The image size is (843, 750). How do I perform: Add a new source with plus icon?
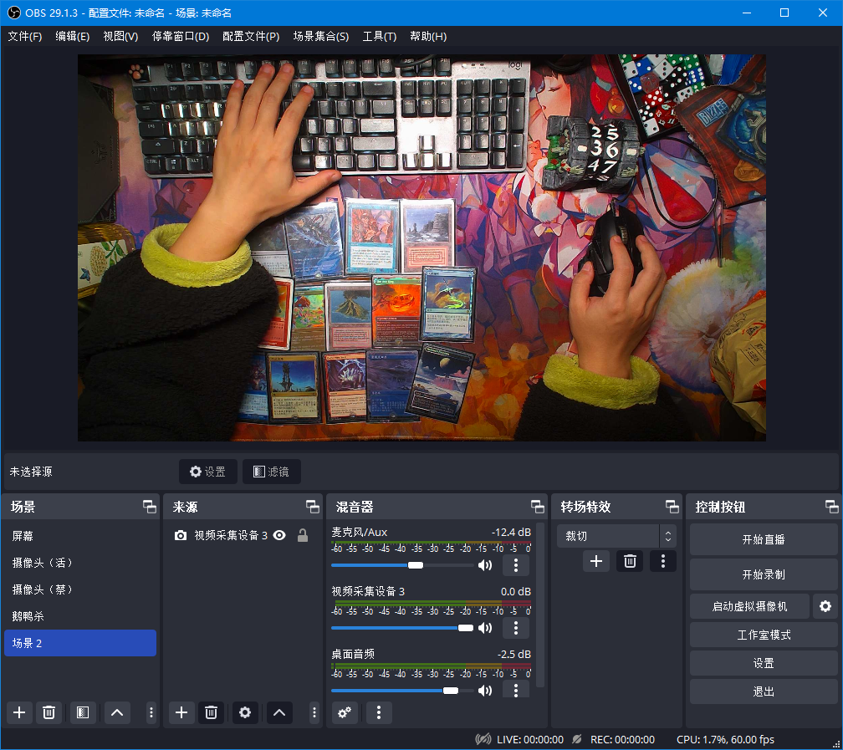point(181,712)
